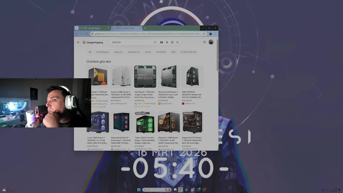Image resolution: width=343 pixels, height=193 pixels.
Task: Reload the current page
Action: (x=87, y=34)
